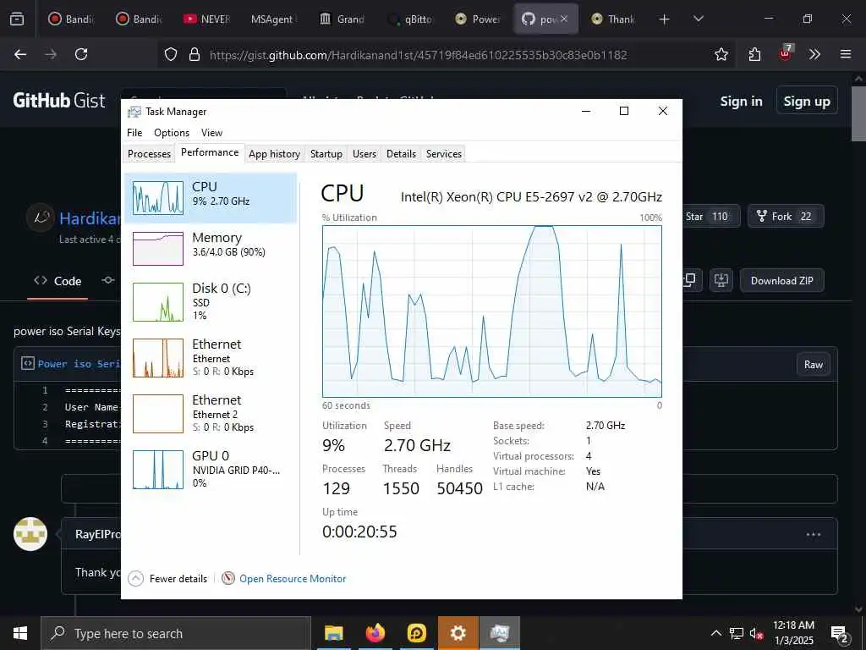This screenshot has width=866, height=650.
Task: Select Memory in Task Manager sidebar
Action: click(x=211, y=249)
